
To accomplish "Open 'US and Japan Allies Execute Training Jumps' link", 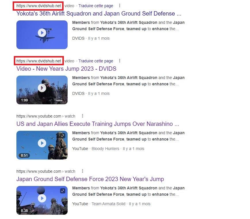I will click(98, 124).
